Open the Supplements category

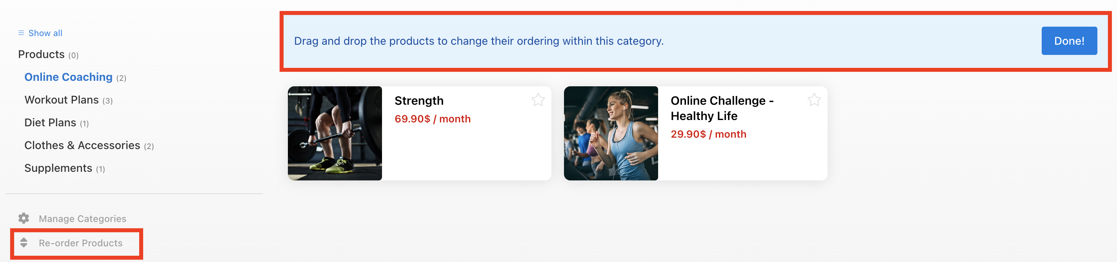(x=58, y=168)
